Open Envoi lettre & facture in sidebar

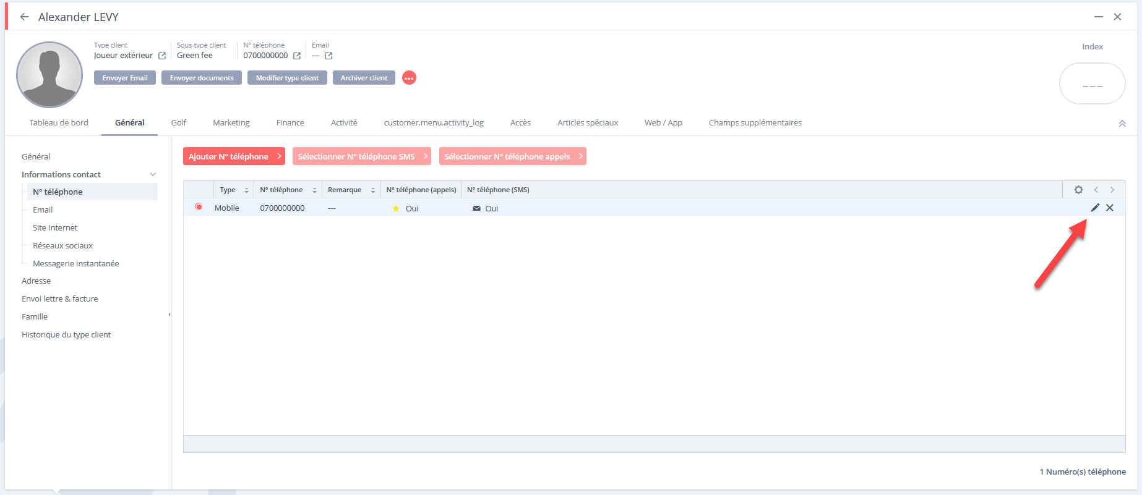click(59, 298)
